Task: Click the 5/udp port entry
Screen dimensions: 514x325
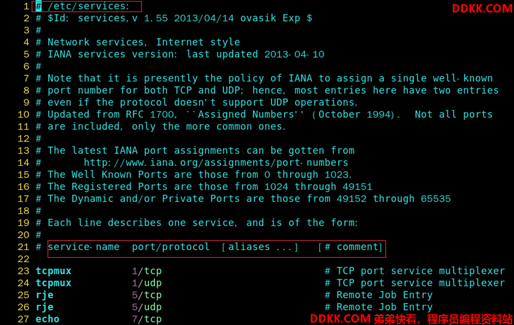Action: [x=147, y=307]
